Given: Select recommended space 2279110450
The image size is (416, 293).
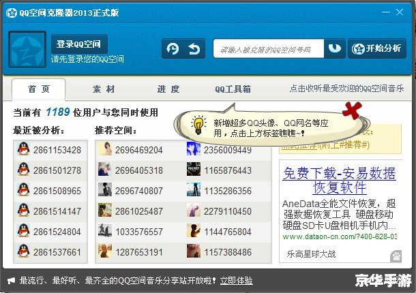Looking at the screenshot, I should pyautogui.click(x=228, y=211).
